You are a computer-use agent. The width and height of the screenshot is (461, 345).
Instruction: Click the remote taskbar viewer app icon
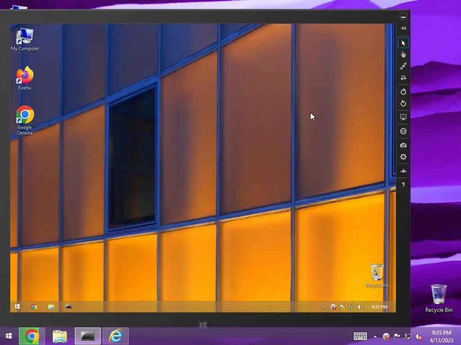coord(68,306)
